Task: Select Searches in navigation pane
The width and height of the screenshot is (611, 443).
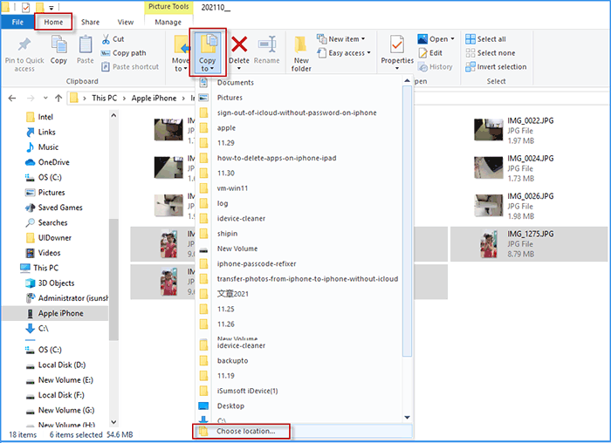Action: pos(52,222)
